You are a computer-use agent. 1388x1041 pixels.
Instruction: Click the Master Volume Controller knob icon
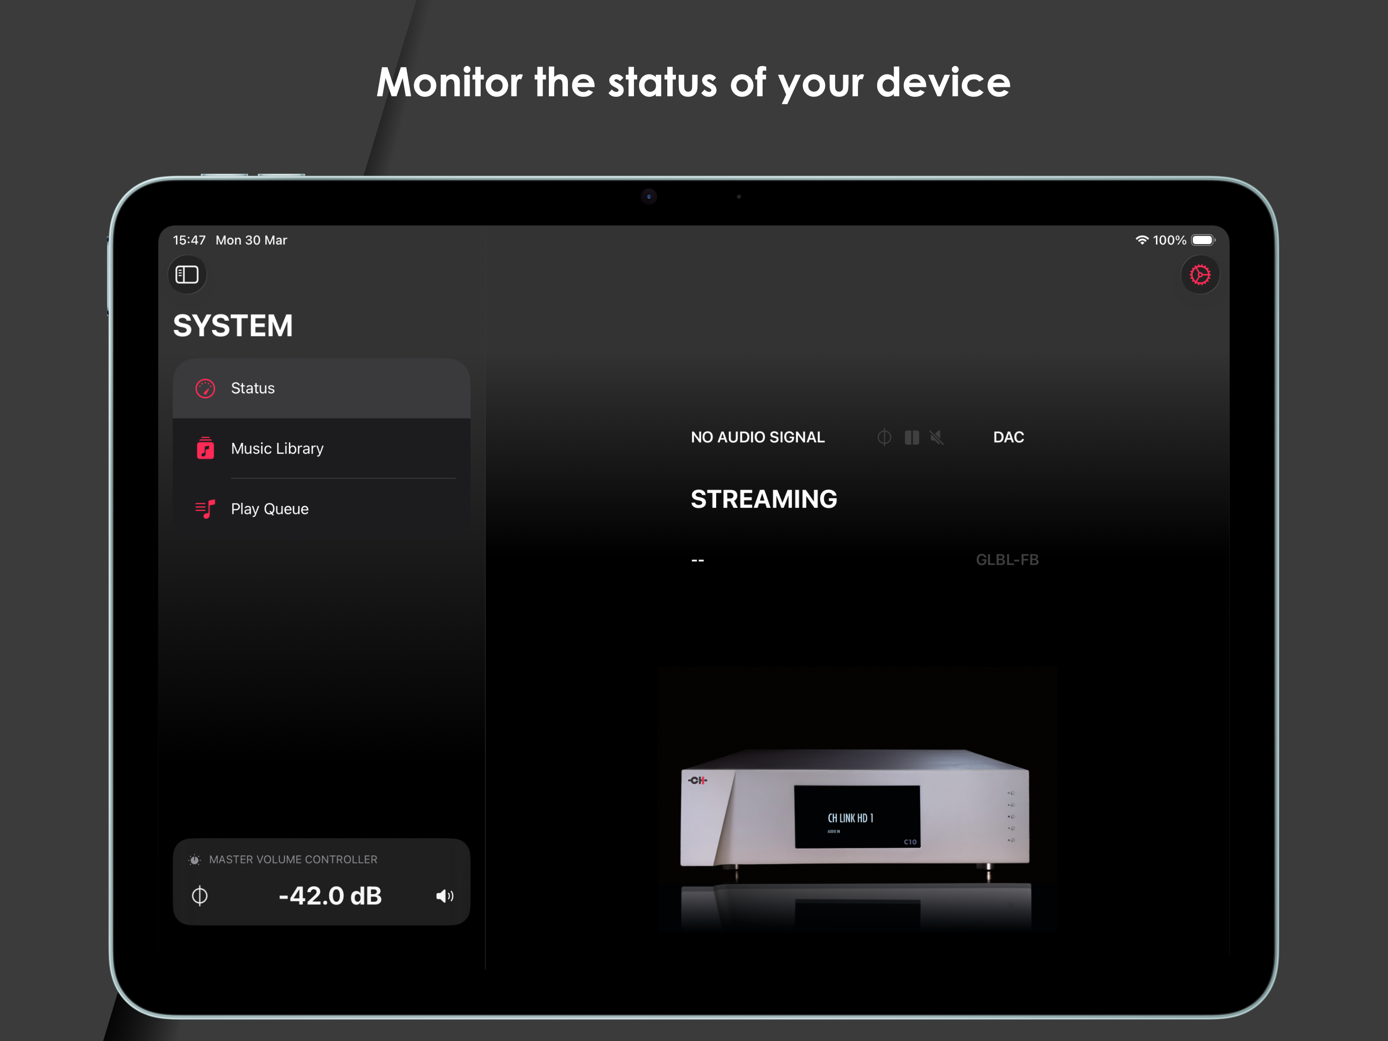tap(195, 859)
